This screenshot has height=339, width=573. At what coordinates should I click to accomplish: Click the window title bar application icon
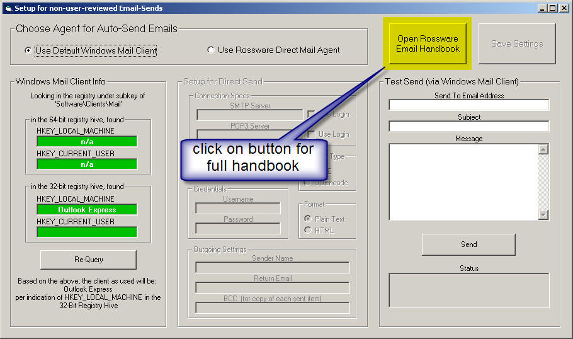tap(8, 8)
